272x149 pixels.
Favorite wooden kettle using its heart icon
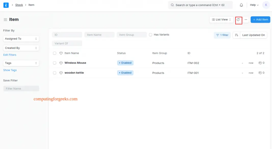61,73
